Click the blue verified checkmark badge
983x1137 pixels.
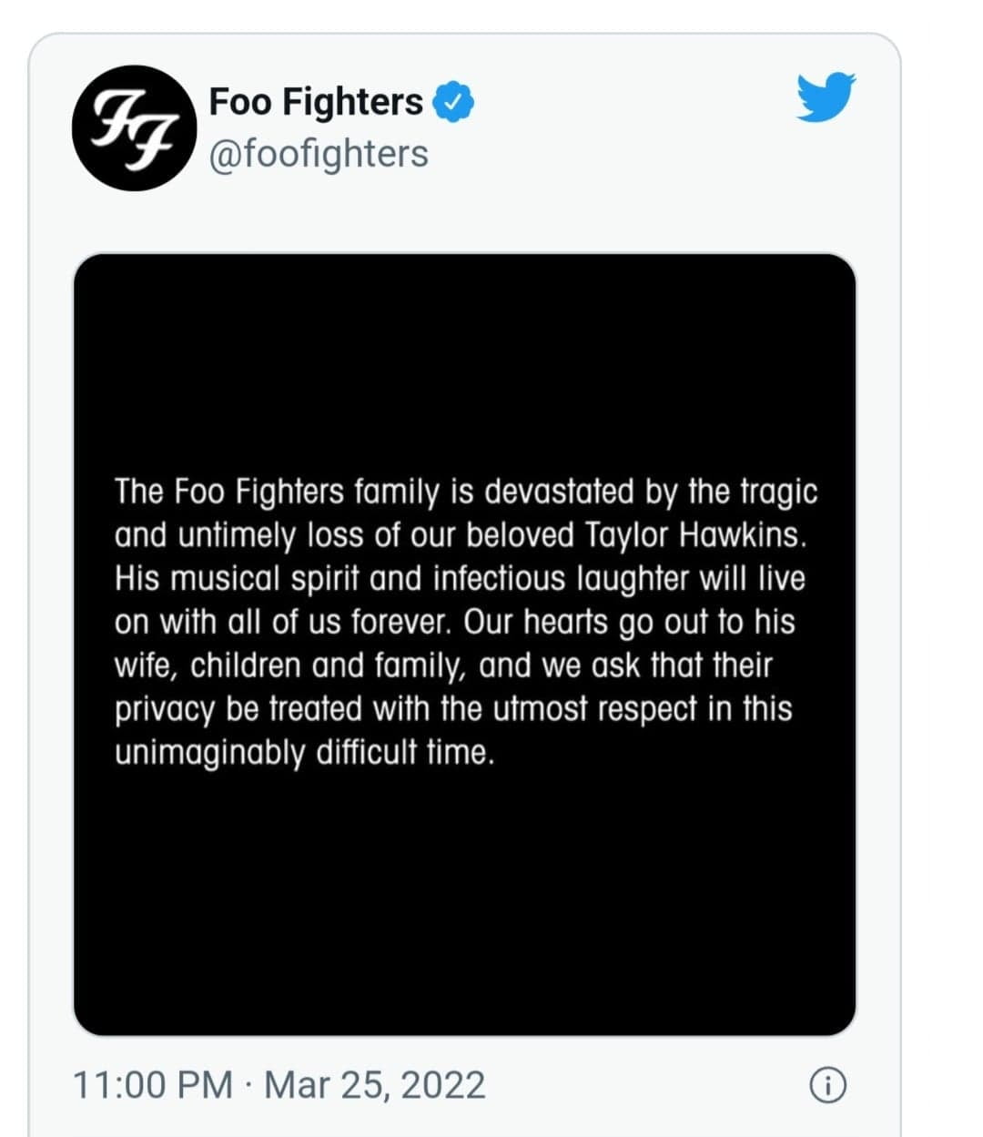click(x=452, y=102)
